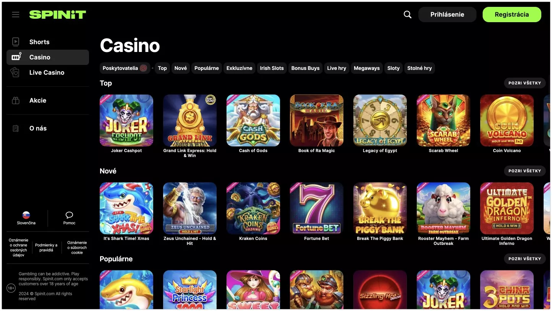552x311 pixels.
Task: Click the Pomoc chat bubble icon
Action: point(69,215)
